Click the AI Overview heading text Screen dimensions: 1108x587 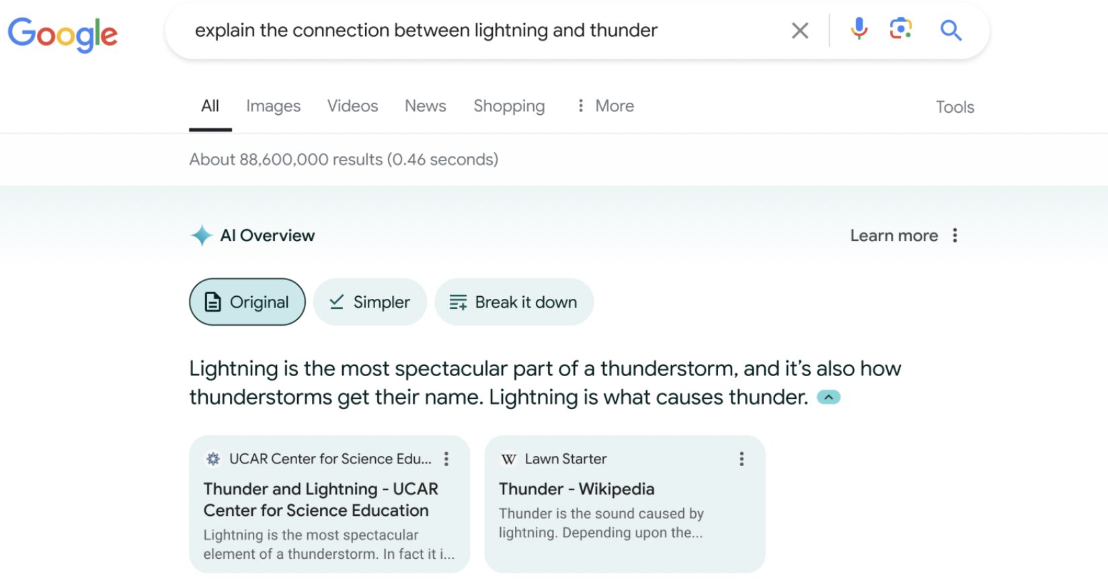(267, 236)
